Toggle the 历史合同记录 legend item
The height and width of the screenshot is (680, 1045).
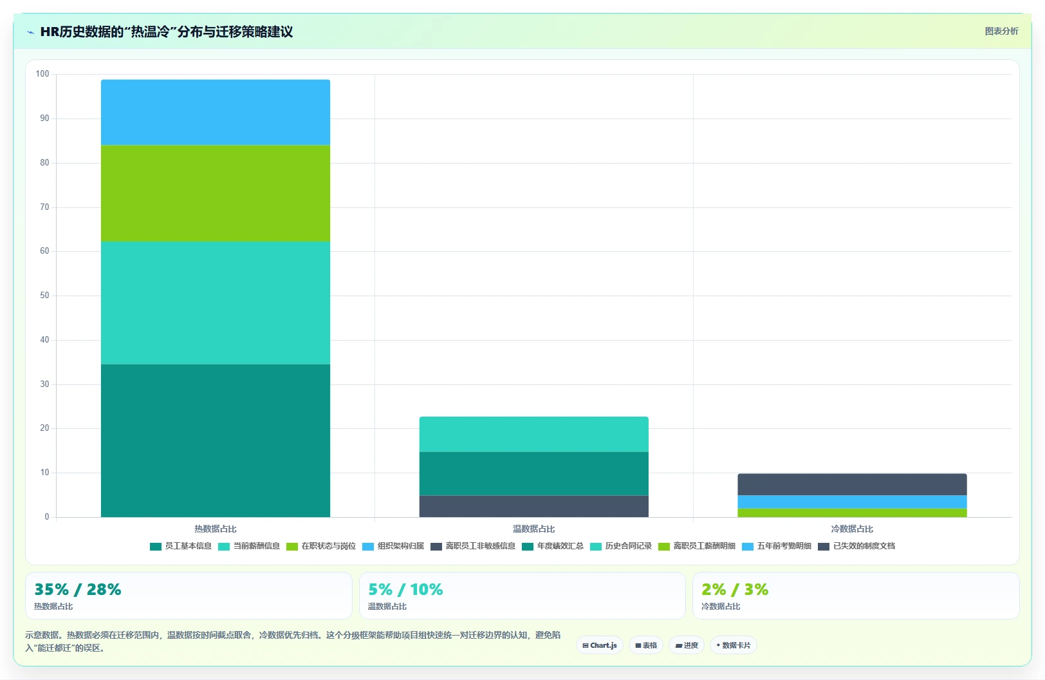coord(621,546)
